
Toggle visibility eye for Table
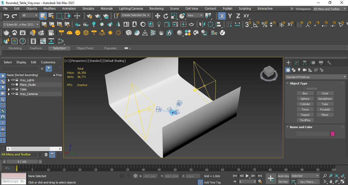pyautogui.click(x=13, y=89)
